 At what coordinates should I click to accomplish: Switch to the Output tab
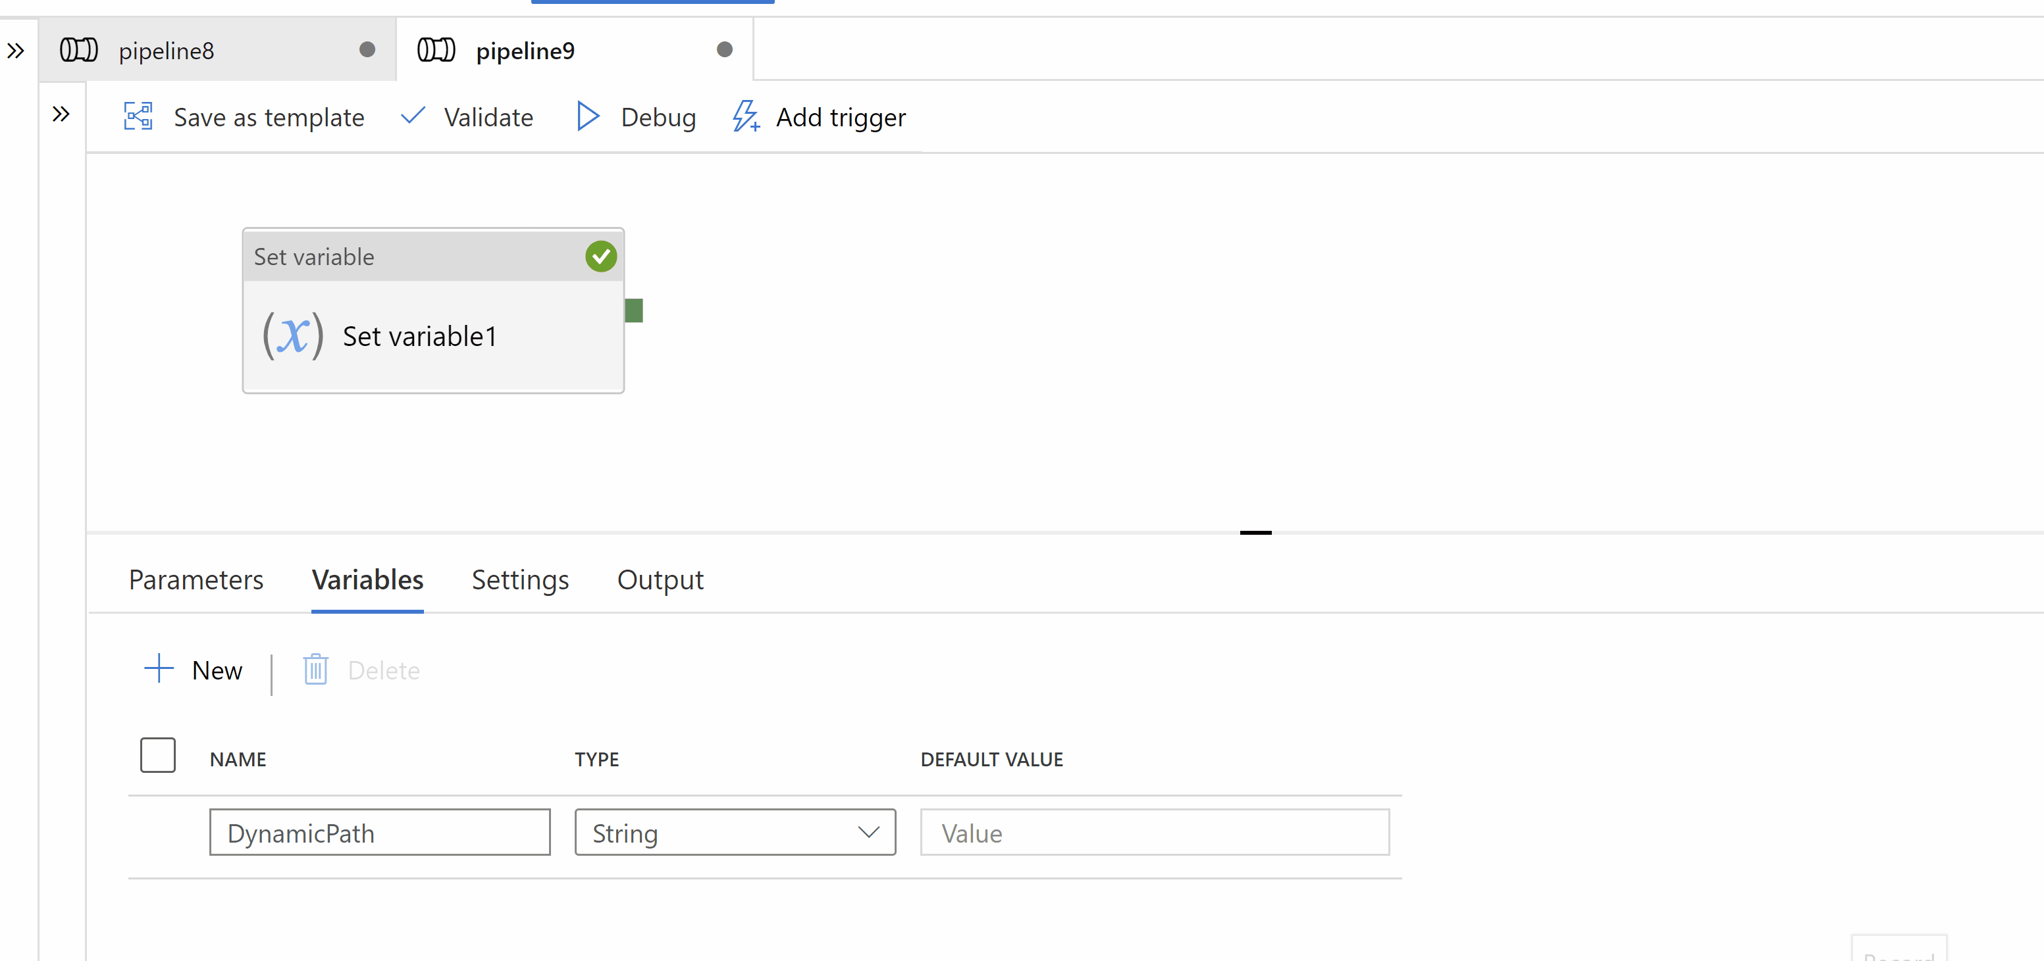pos(660,579)
